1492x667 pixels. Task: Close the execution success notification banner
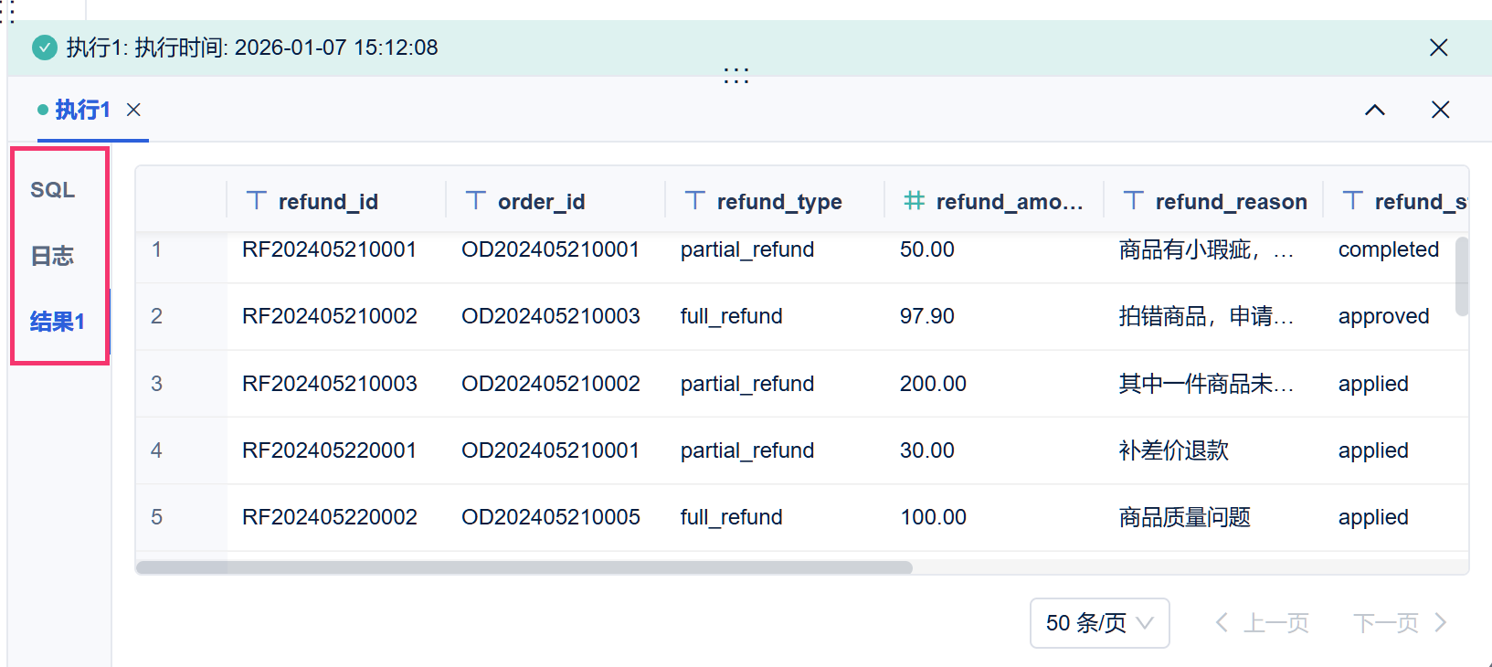(x=1438, y=48)
